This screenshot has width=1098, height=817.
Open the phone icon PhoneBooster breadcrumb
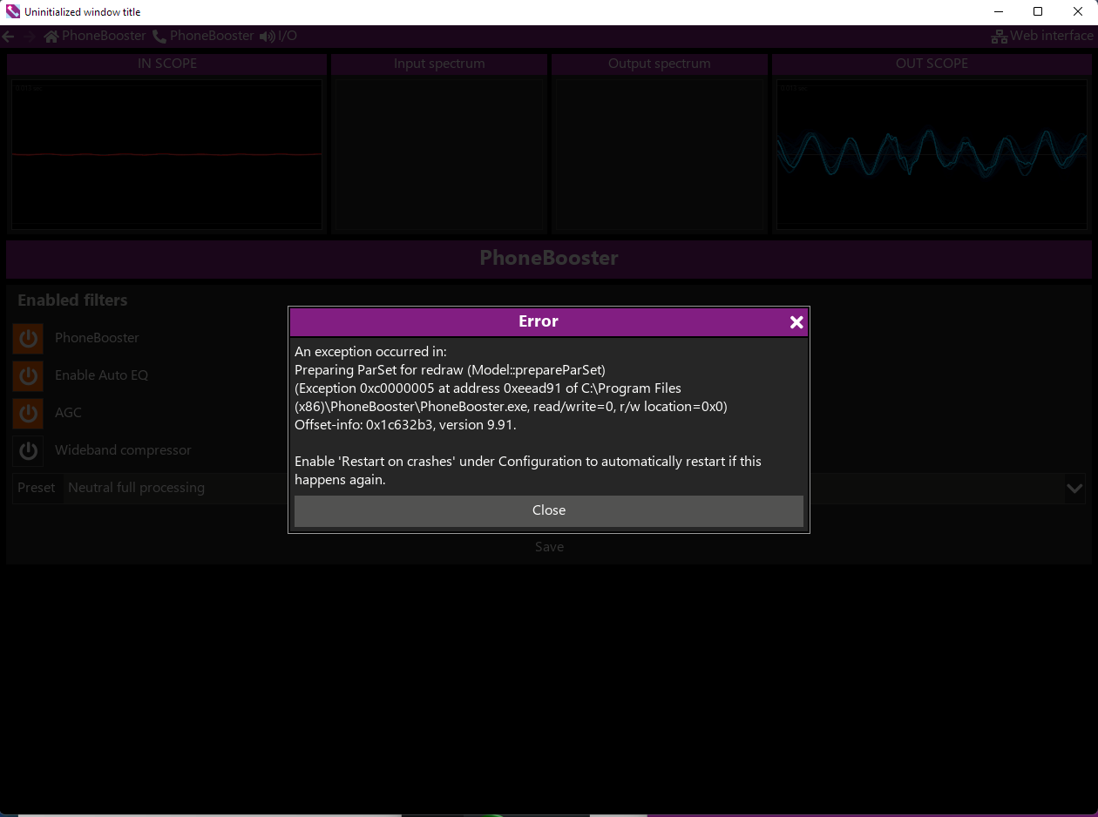pos(203,36)
